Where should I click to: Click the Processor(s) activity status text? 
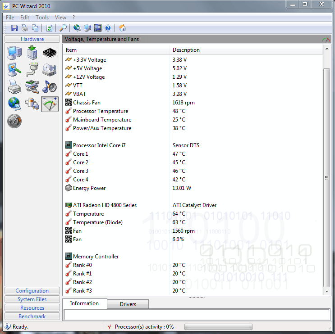pyautogui.click(x=144, y=327)
